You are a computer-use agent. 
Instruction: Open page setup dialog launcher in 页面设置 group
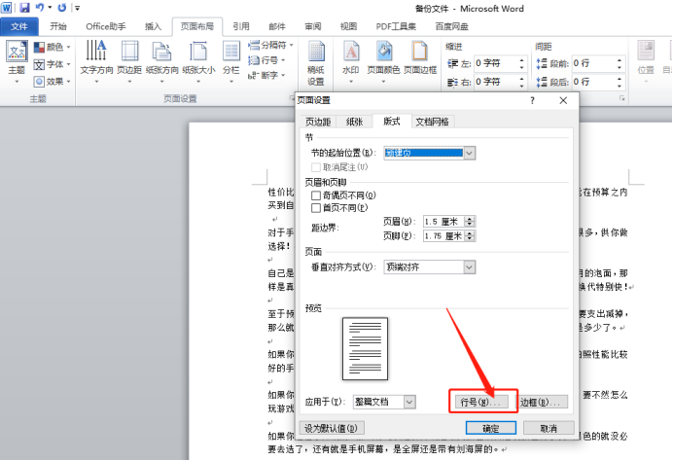click(x=293, y=99)
